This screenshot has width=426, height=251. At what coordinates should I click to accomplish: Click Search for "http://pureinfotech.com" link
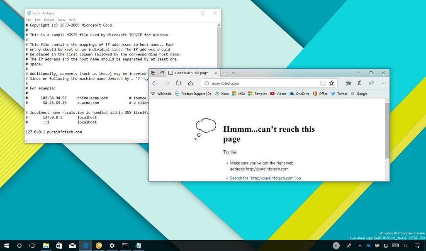(x=265, y=178)
